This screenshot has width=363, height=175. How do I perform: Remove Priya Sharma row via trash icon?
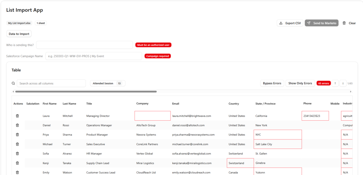click(17, 135)
